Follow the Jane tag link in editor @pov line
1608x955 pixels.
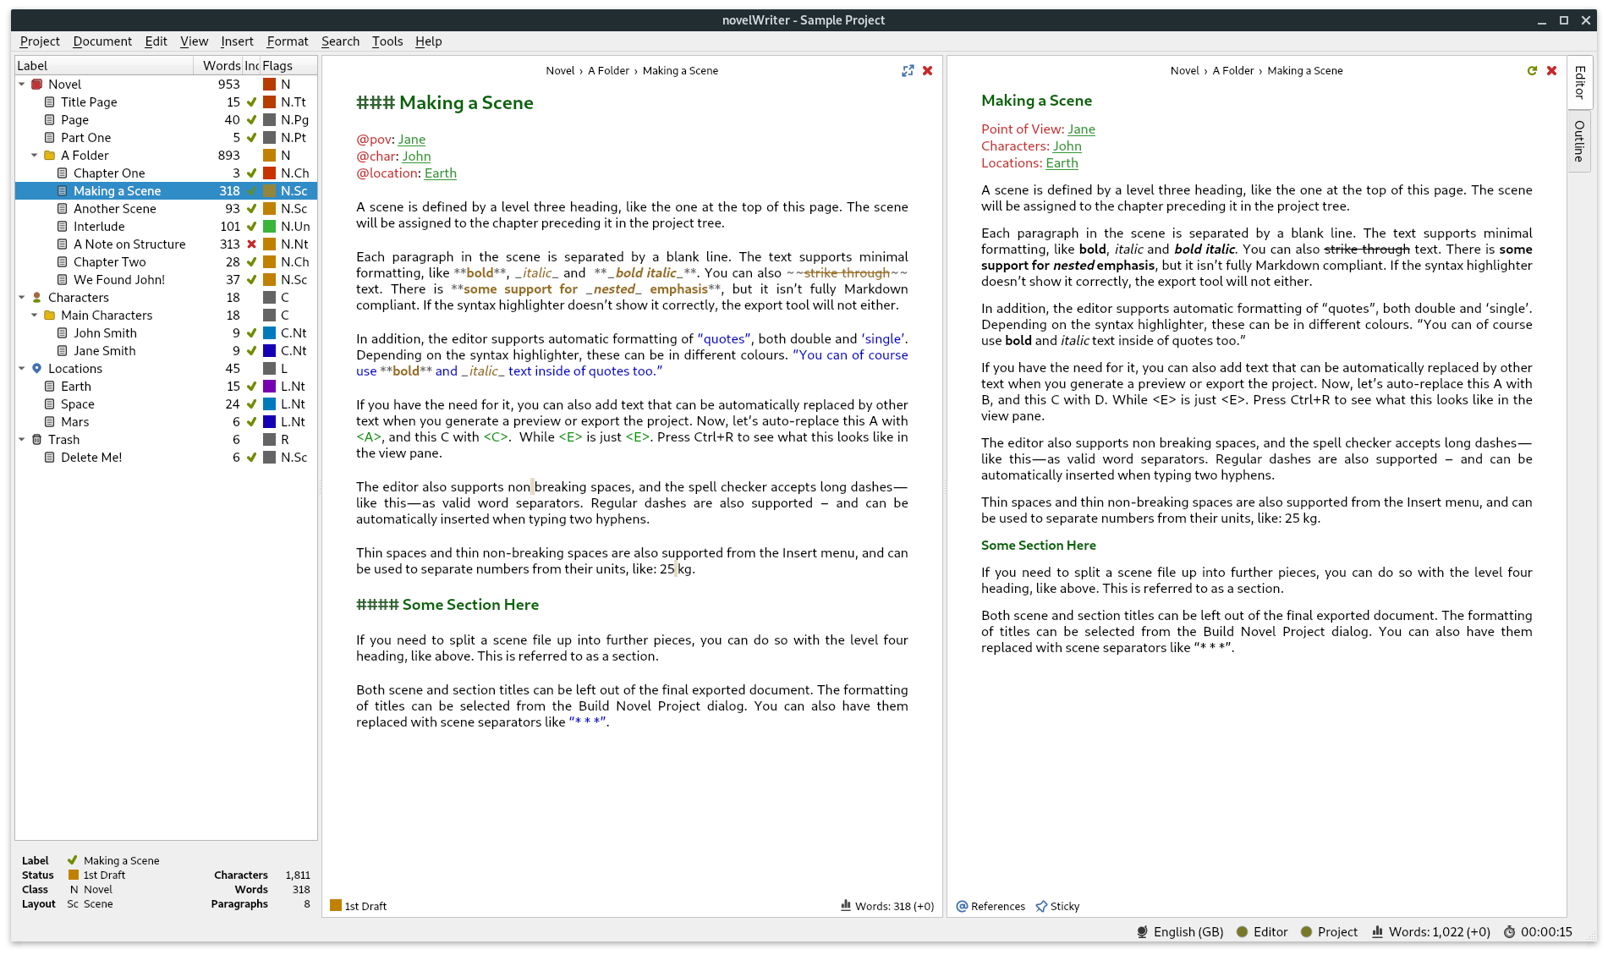click(412, 140)
